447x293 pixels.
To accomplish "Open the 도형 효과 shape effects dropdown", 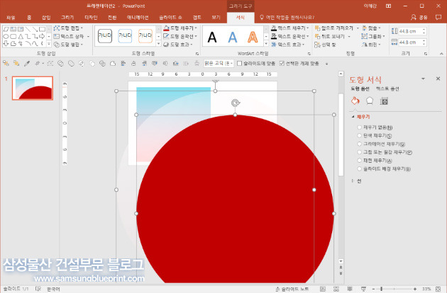I will tap(179, 45).
